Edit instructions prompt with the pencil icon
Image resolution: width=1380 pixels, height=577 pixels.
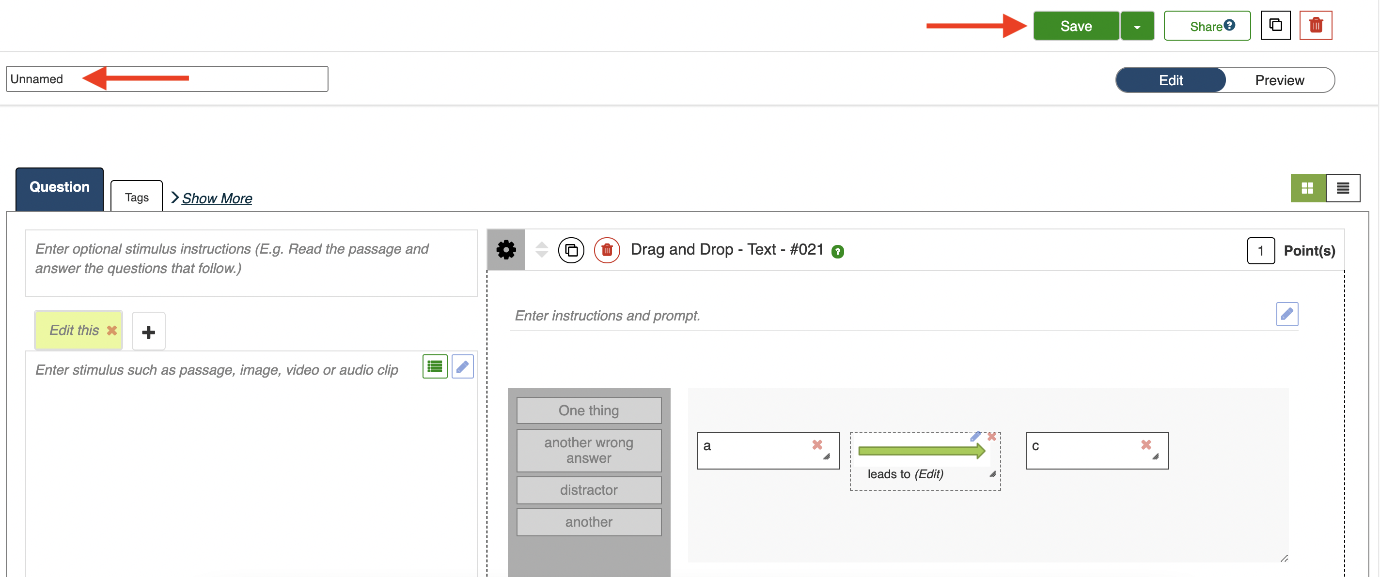click(x=1286, y=314)
